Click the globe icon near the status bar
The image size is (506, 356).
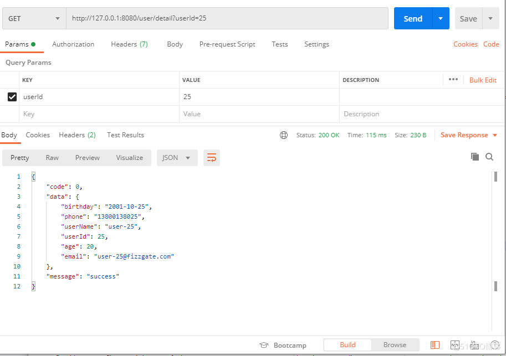(x=284, y=135)
